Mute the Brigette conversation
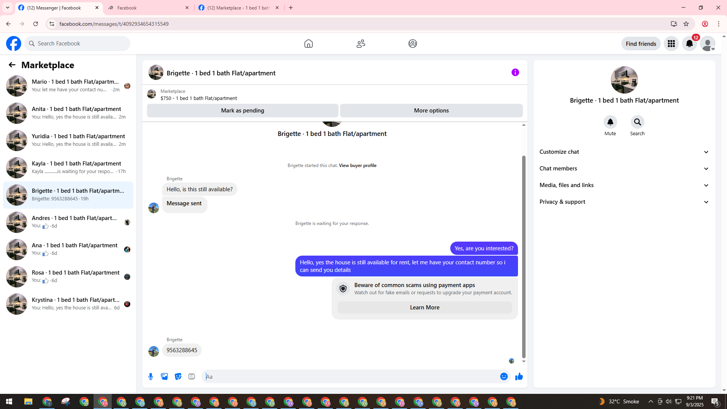Image resolution: width=727 pixels, height=409 pixels. point(610,122)
